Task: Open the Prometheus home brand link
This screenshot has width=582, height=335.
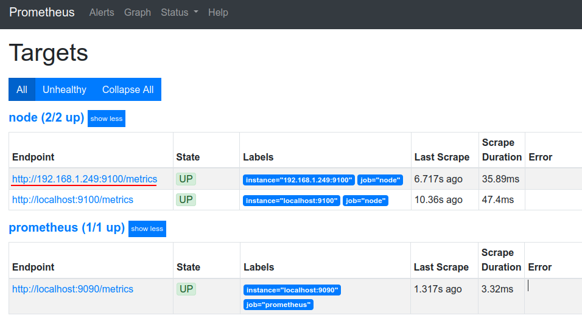Action: [x=42, y=12]
